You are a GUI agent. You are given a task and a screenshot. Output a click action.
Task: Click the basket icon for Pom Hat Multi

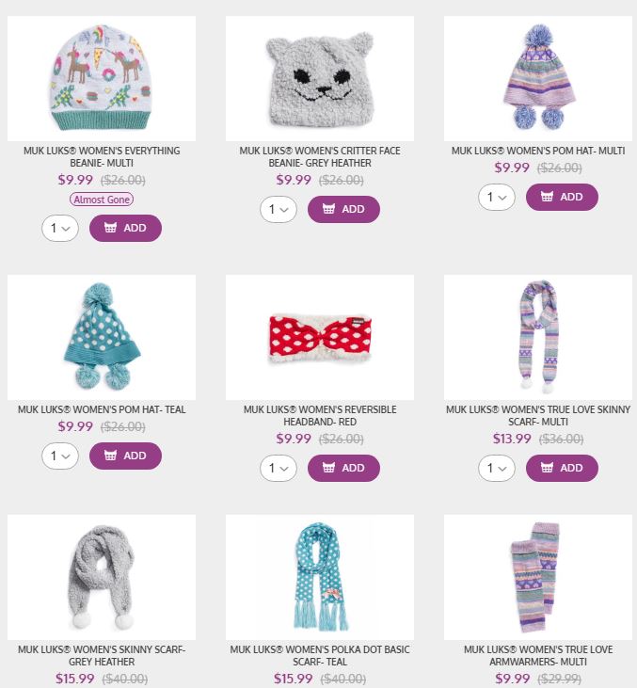(547, 197)
